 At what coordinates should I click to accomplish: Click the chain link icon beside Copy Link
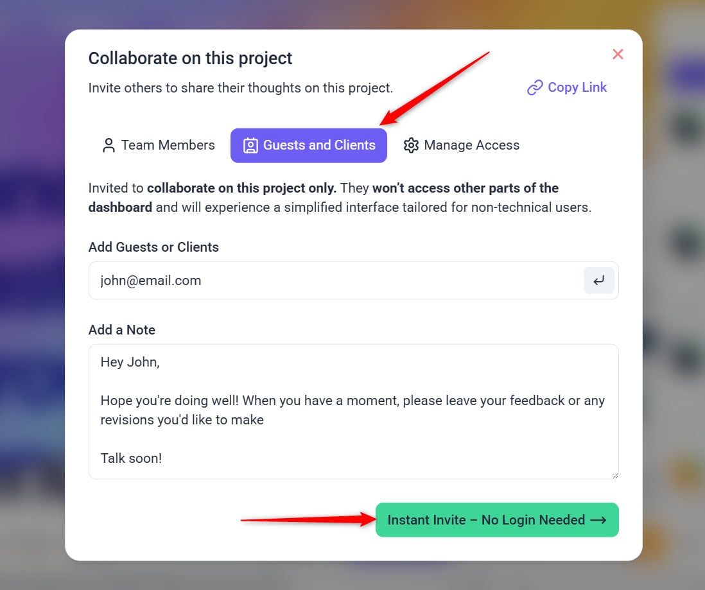pyautogui.click(x=534, y=88)
